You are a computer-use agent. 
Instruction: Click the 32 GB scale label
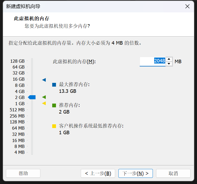pyautogui.click(x=19, y=73)
